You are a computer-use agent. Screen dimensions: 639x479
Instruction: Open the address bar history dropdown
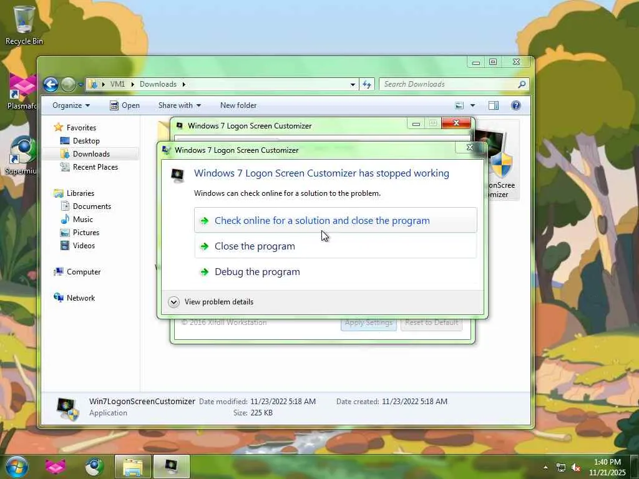click(x=353, y=84)
